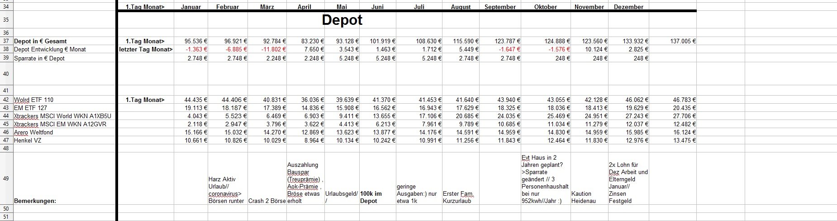The height and width of the screenshot is (221, 837).
Task: Click the World ETF value 46.783 €
Action: tap(684, 100)
